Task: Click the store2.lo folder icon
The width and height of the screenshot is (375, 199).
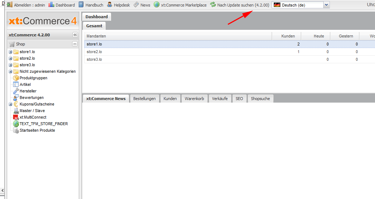Action: tap(16, 58)
